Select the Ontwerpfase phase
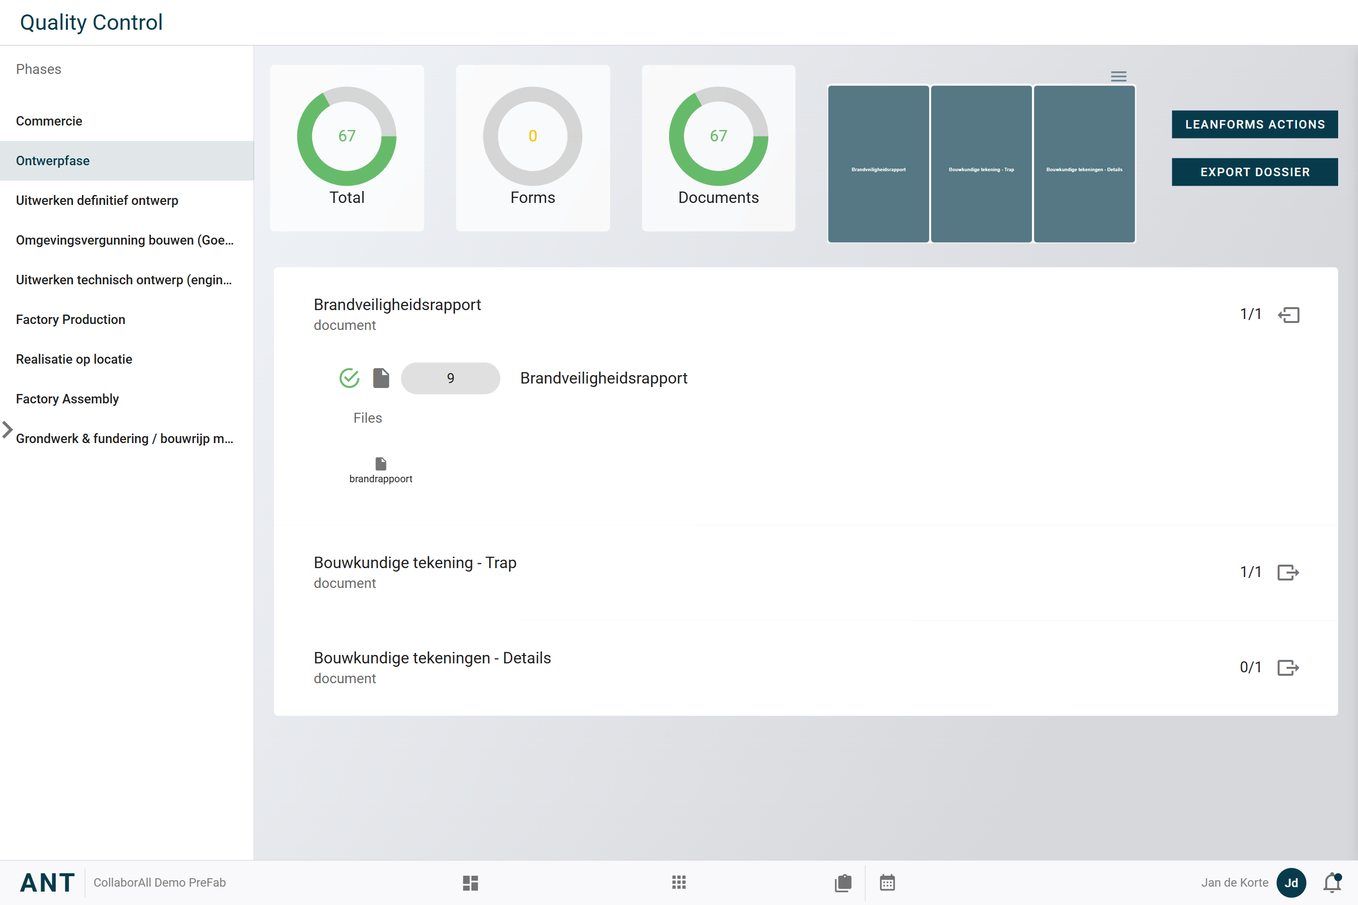This screenshot has width=1358, height=905. (127, 161)
